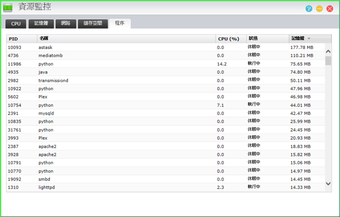Click the scrollbar up arrow
Screen dimensions: 340x217
328,51
